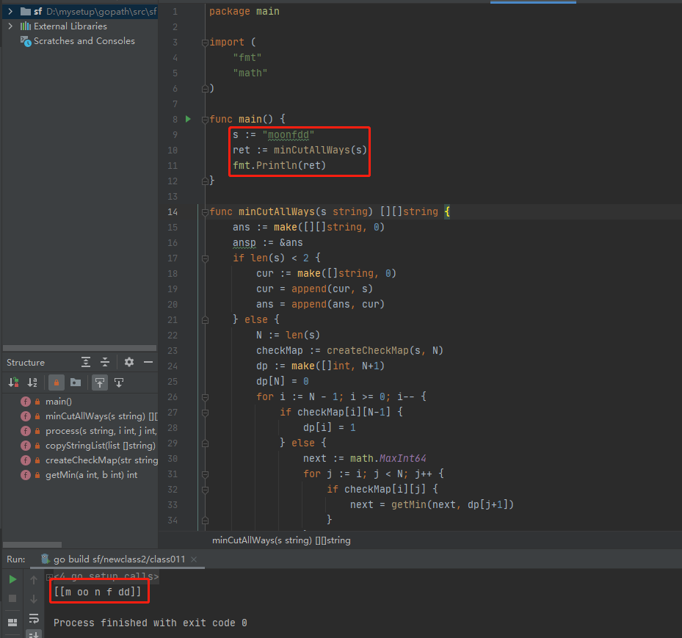Screen dimensions: 682x638
Task: Click the ansp variable on line 16
Action: 244,243
